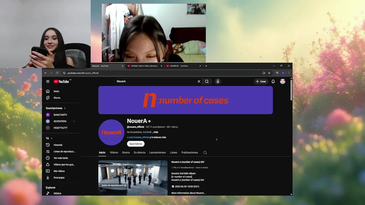Open Chrome three-dot menu

coord(289,73)
